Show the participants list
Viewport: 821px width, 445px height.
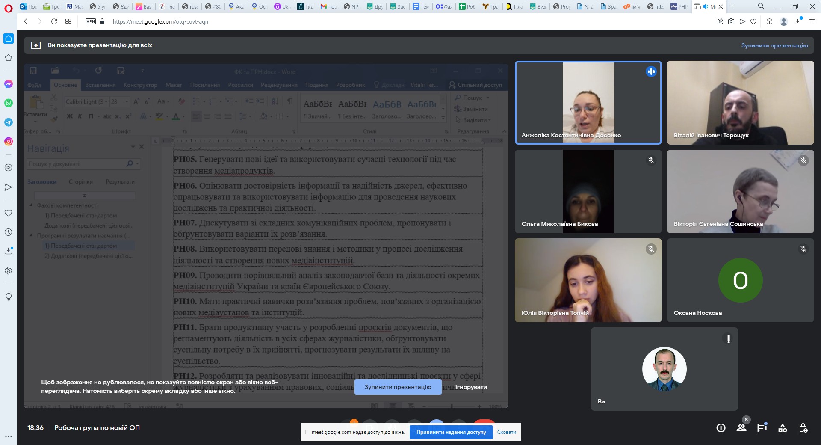coord(741,428)
